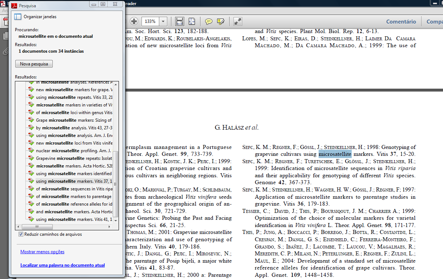Open the Comentário pane
Screen dimensions: 443x279
401,21
